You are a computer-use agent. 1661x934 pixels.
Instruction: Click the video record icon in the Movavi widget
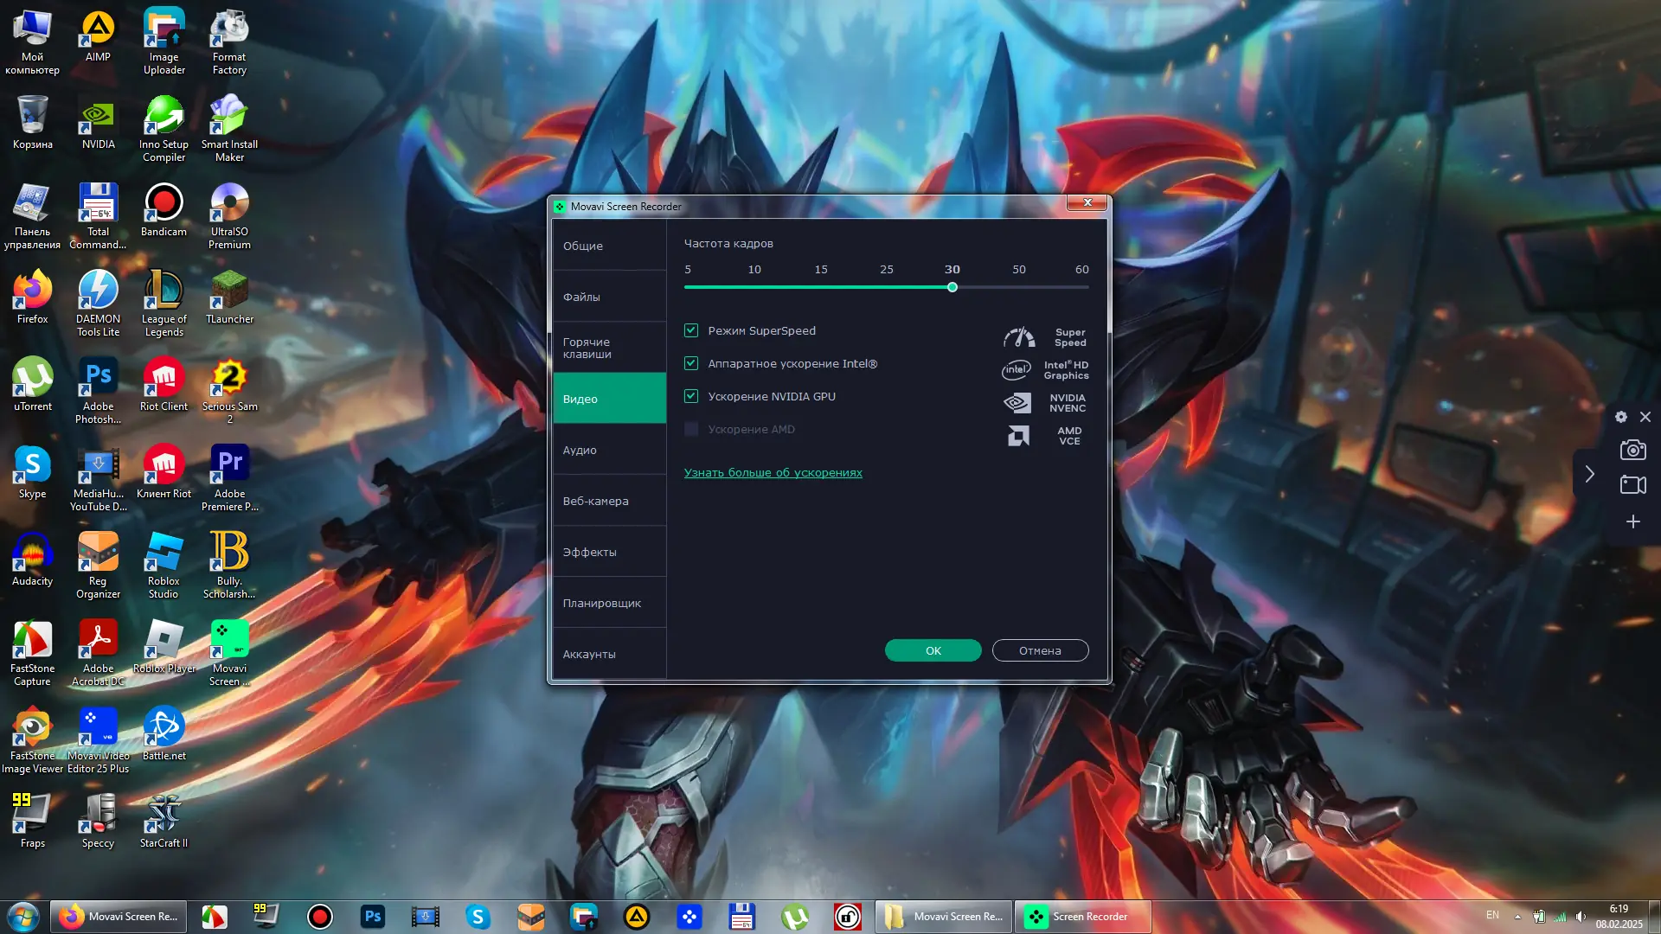1632,485
